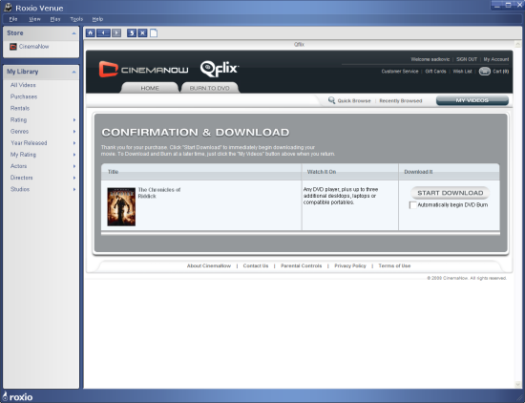Click the START DOWNLOAD button
The width and height of the screenshot is (525, 403).
pos(450,193)
